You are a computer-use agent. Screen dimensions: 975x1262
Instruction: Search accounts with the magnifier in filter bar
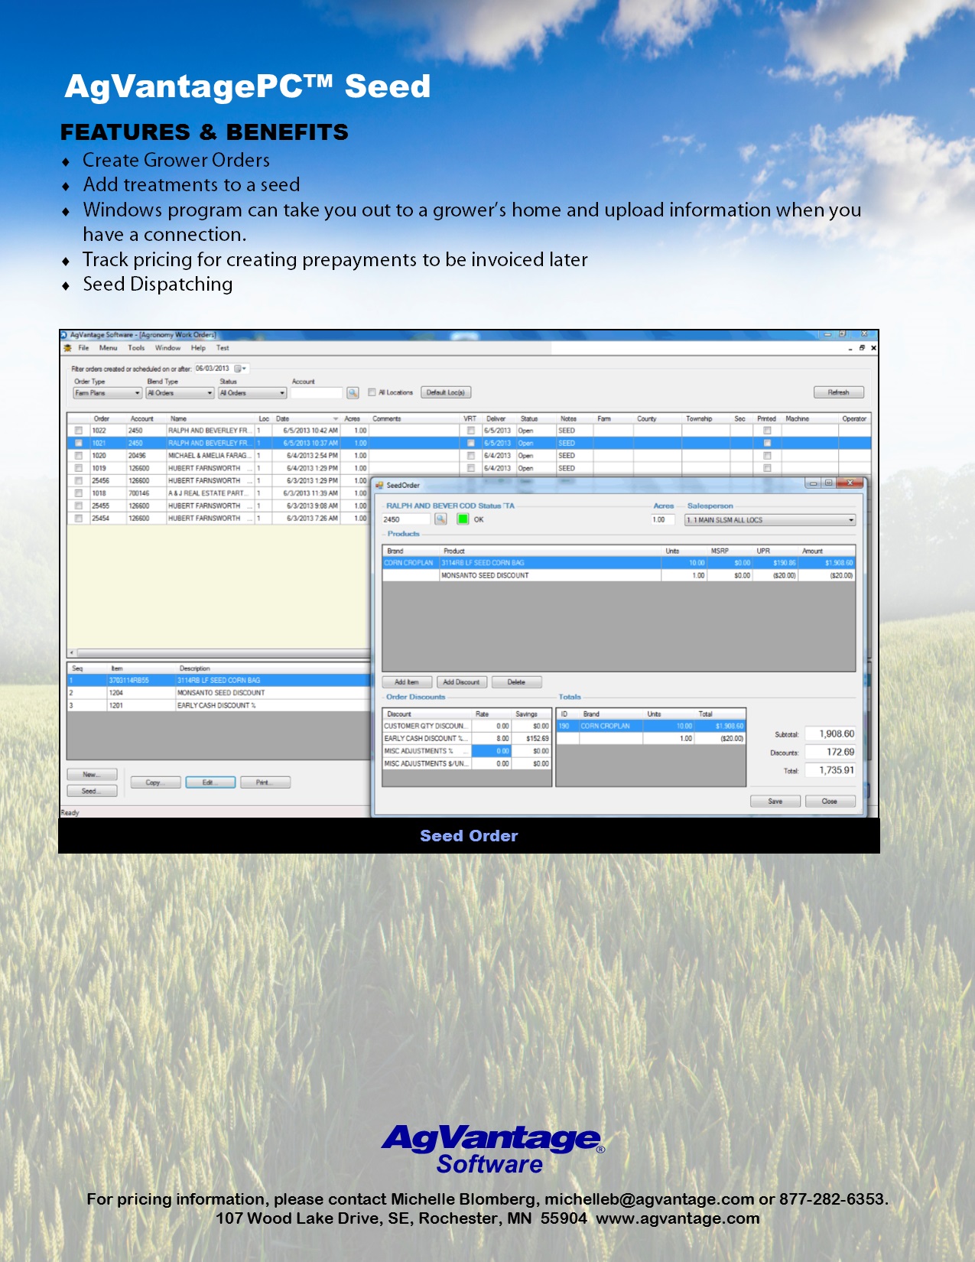[x=353, y=392]
